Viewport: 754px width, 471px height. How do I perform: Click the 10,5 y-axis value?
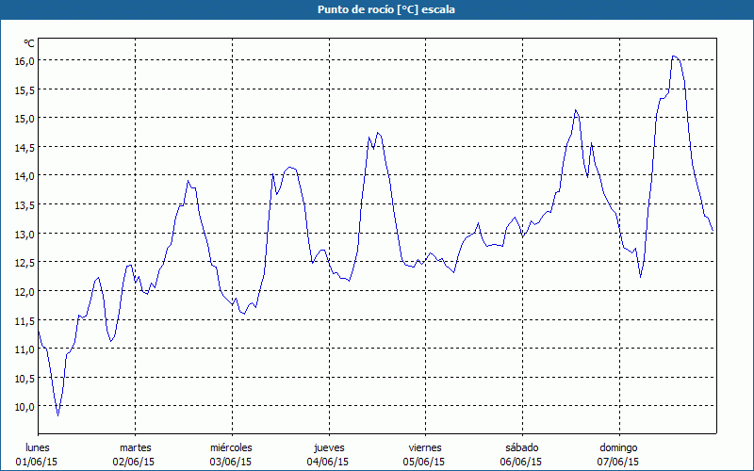[25, 378]
